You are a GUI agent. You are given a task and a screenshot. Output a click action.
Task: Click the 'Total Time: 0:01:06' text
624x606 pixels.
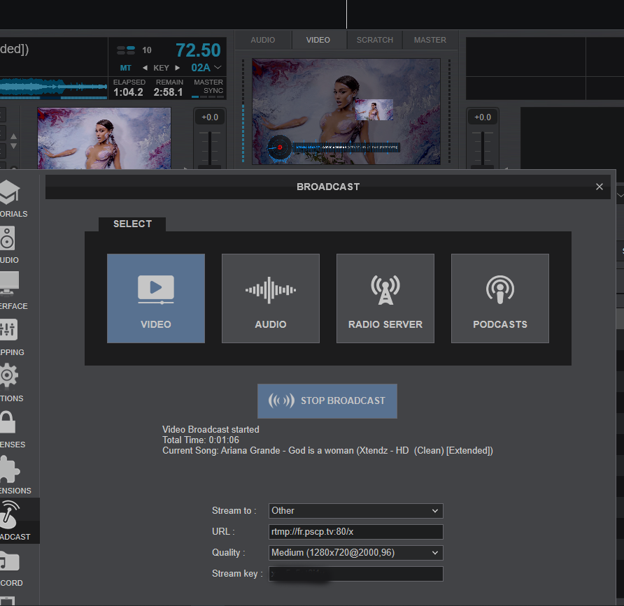[201, 440]
